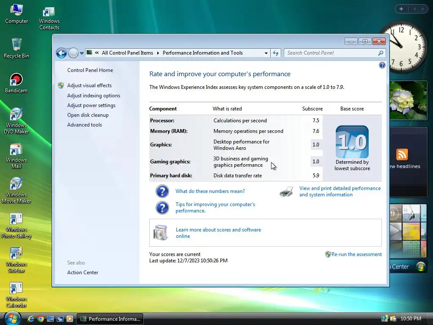Viewport: 433px width, 325px height.
Task: Click the refresh button beside address bar
Action: 276,53
